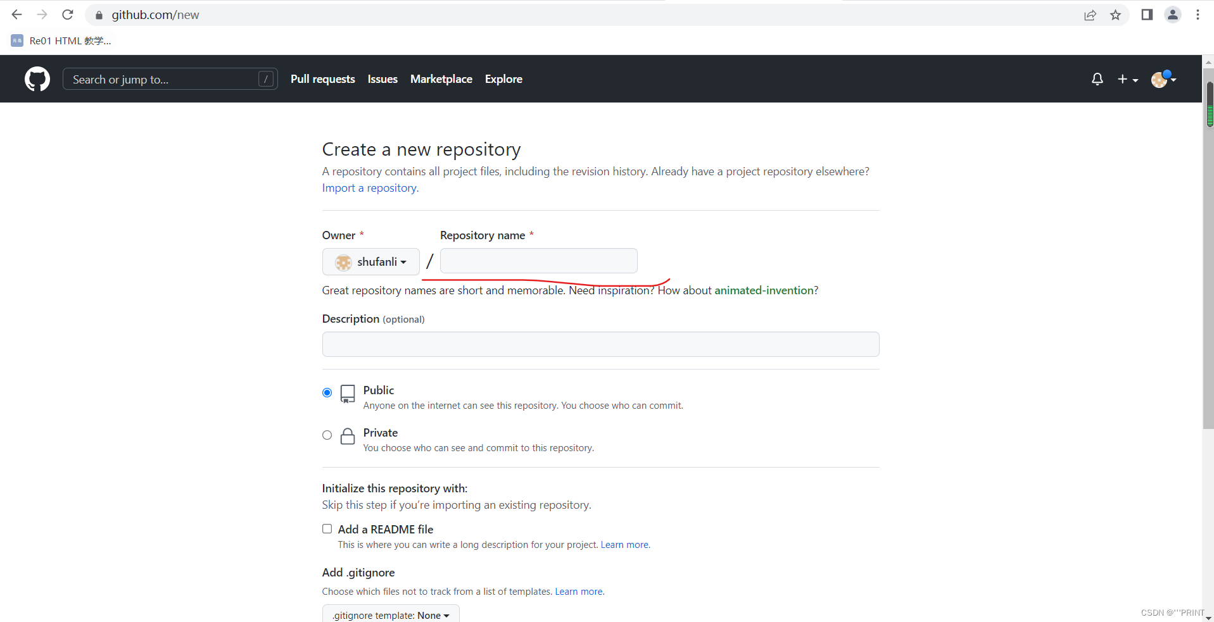Reload the page with browser refresh icon
The height and width of the screenshot is (622, 1214).
tap(68, 15)
